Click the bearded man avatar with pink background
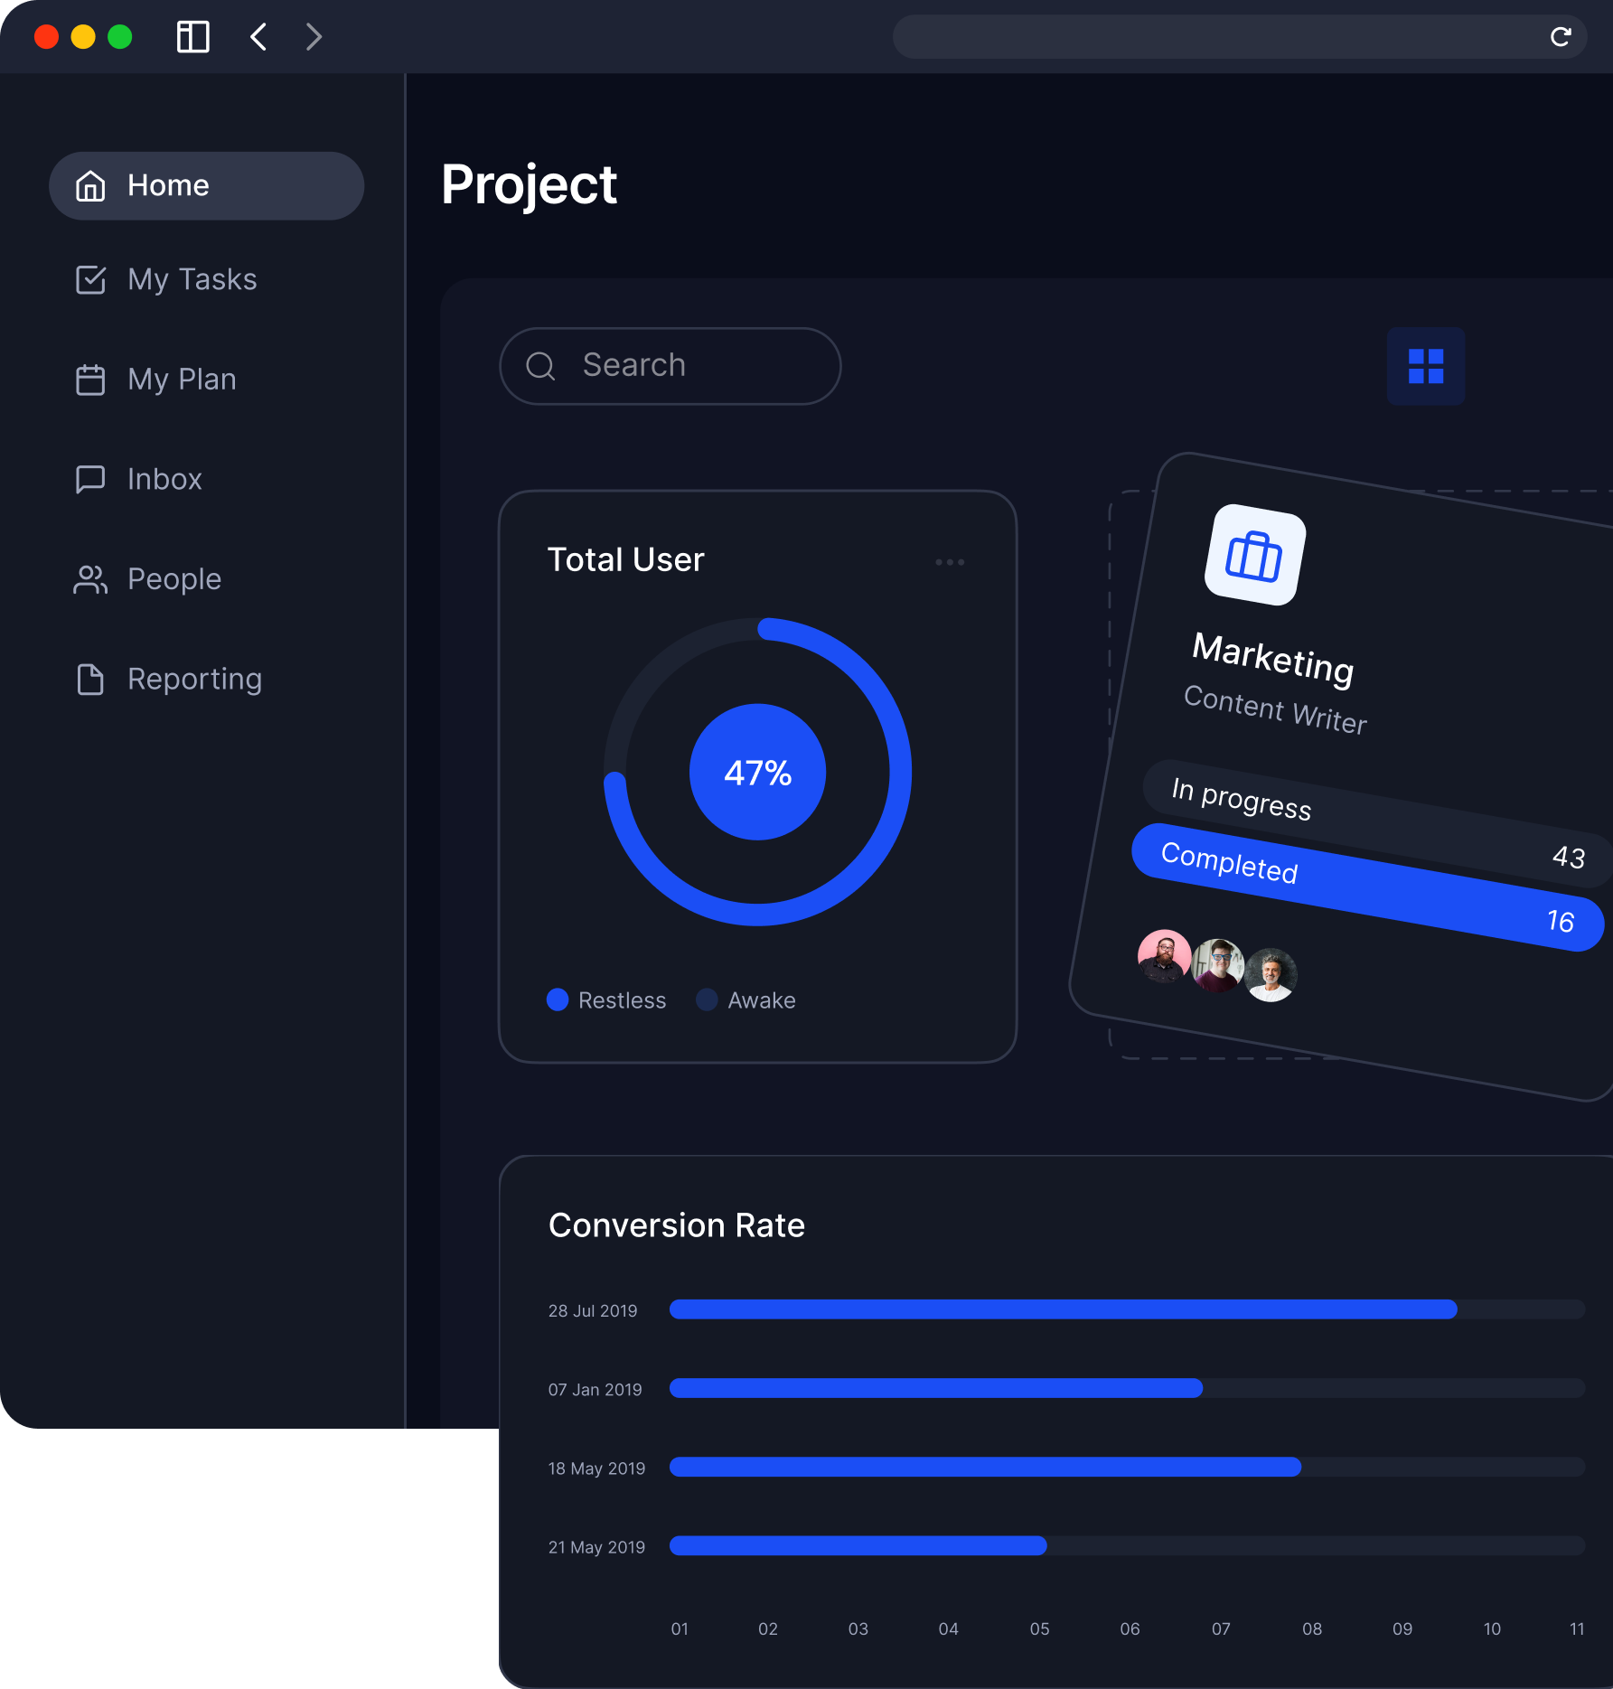Image resolution: width=1613 pixels, height=1689 pixels. [x=1164, y=956]
